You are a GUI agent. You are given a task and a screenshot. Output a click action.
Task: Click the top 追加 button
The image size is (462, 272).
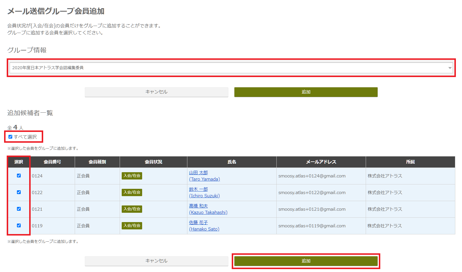pos(306,92)
